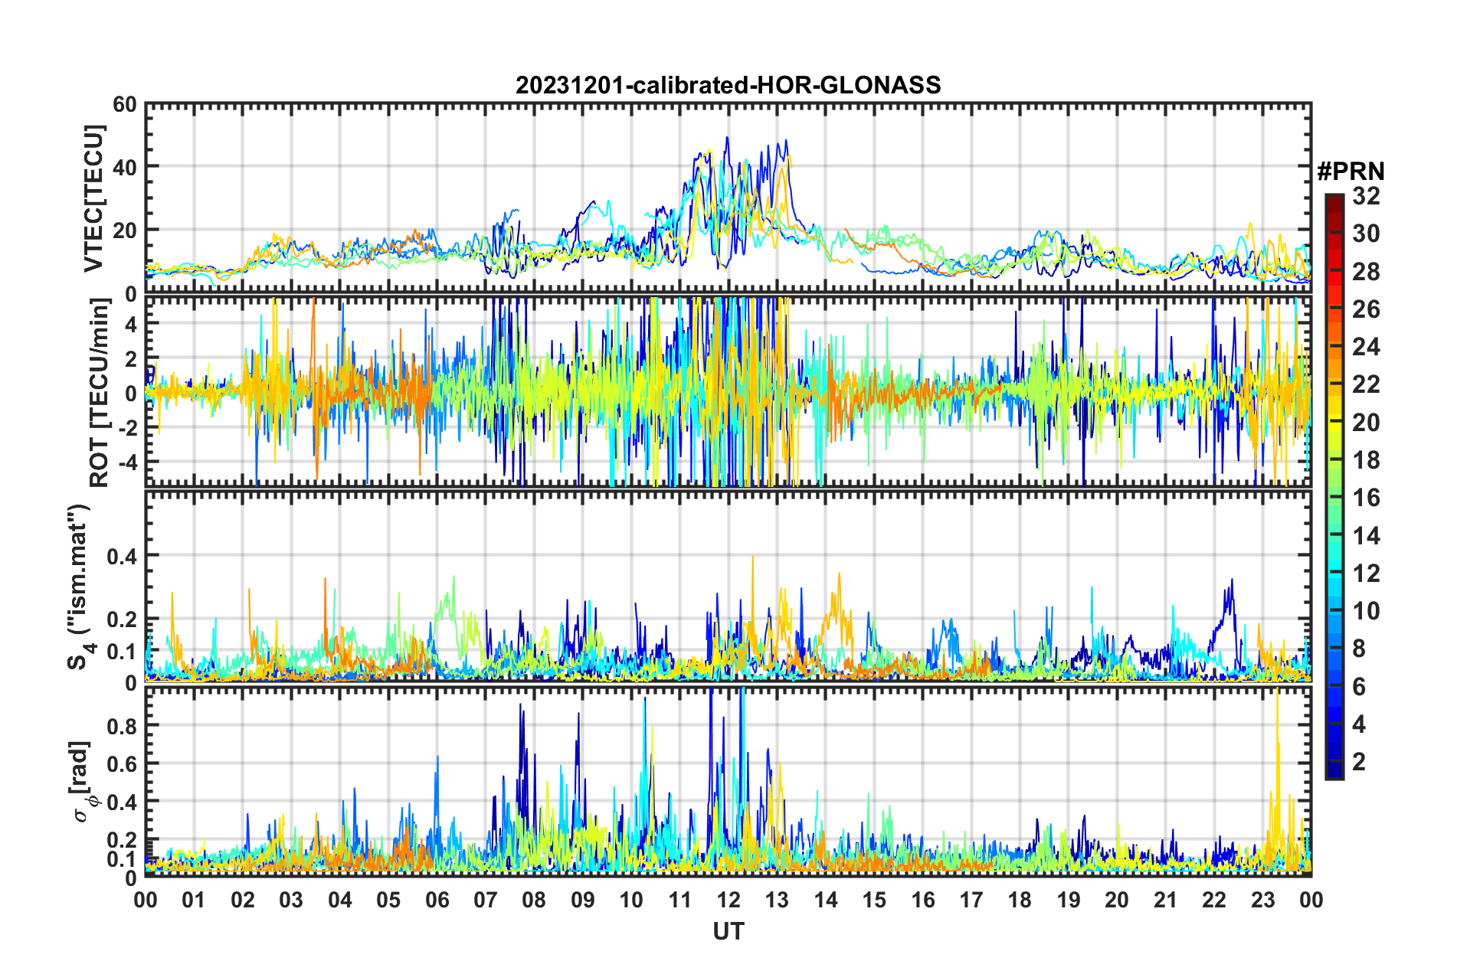Click the -2 tick on the ROT axis
Viewport: 1457px width, 974px height.
(127, 428)
